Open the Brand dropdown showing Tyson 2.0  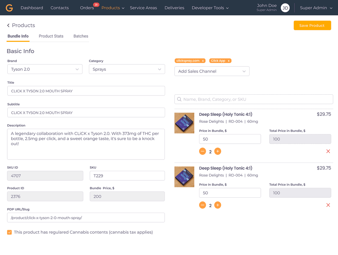point(45,69)
